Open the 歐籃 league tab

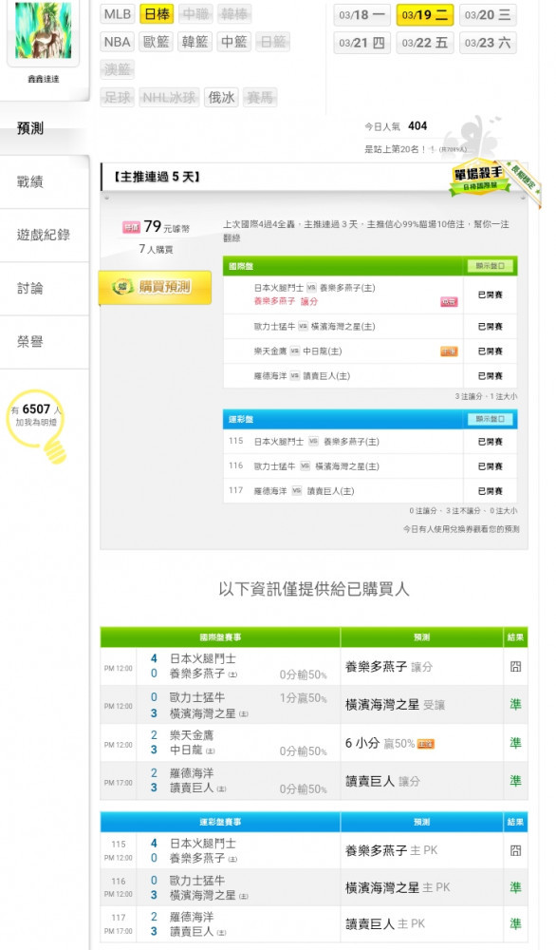pyautogui.click(x=157, y=42)
